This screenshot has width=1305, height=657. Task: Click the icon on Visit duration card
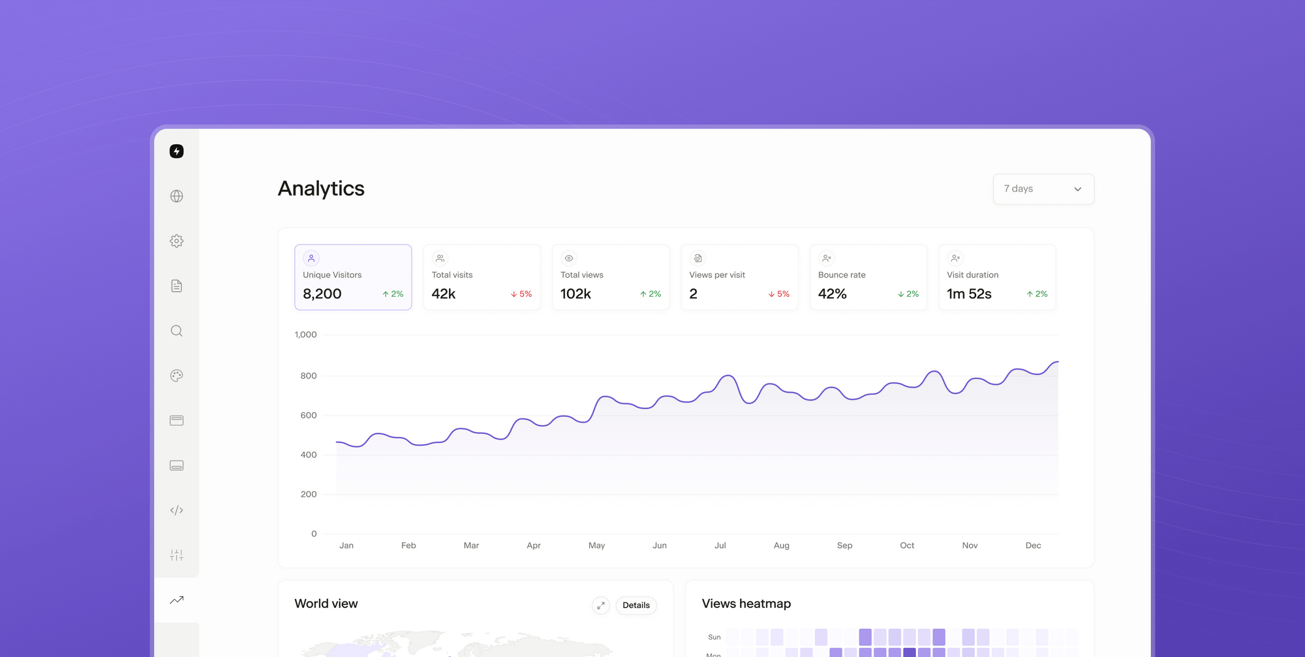(x=955, y=258)
